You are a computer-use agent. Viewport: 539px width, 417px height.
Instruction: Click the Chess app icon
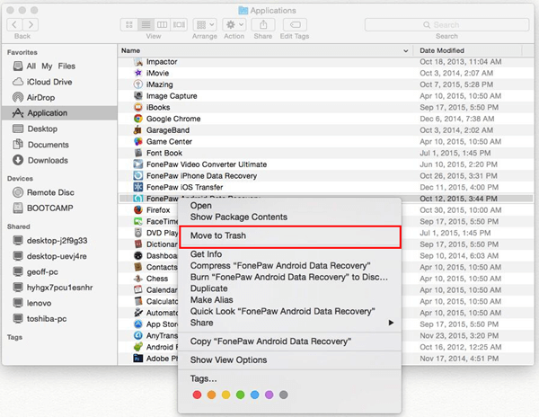coord(138,279)
